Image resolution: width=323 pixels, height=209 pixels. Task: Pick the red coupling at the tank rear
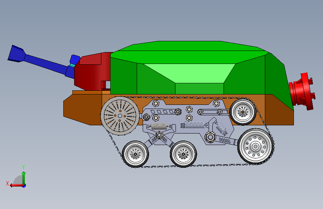click(302, 91)
